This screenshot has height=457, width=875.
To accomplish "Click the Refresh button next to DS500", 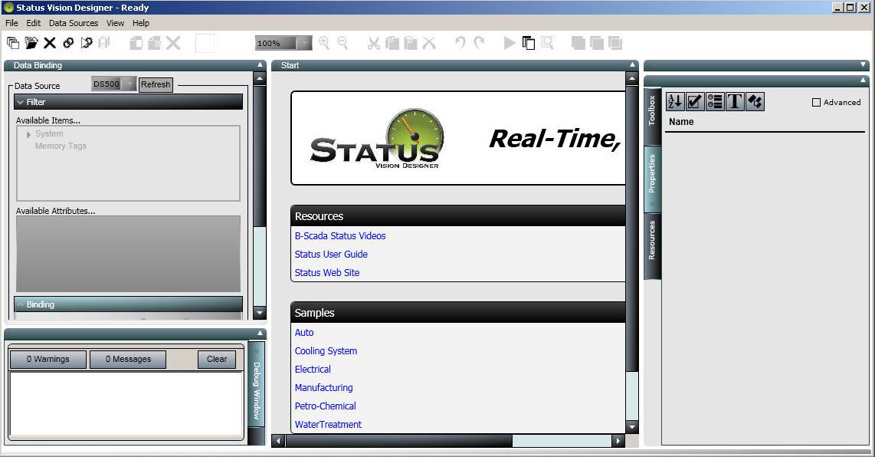I will 156,84.
